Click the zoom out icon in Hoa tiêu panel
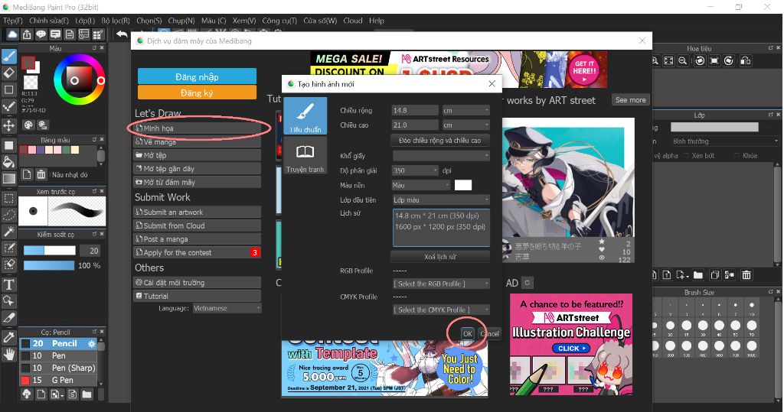 tap(682, 60)
